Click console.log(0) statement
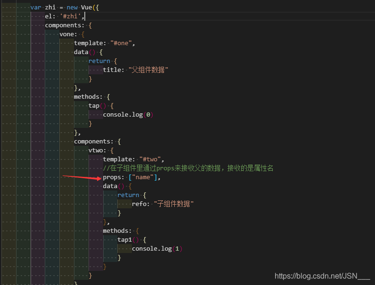Screen dimensions: 375x285 [x=128, y=115]
